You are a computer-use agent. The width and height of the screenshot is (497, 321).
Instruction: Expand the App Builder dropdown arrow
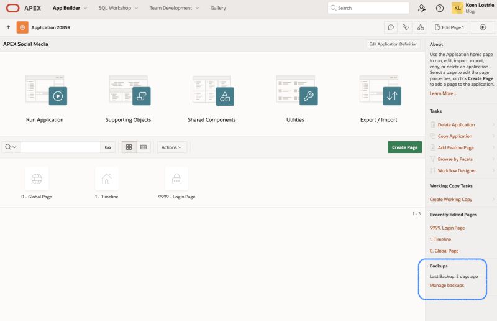click(x=85, y=8)
